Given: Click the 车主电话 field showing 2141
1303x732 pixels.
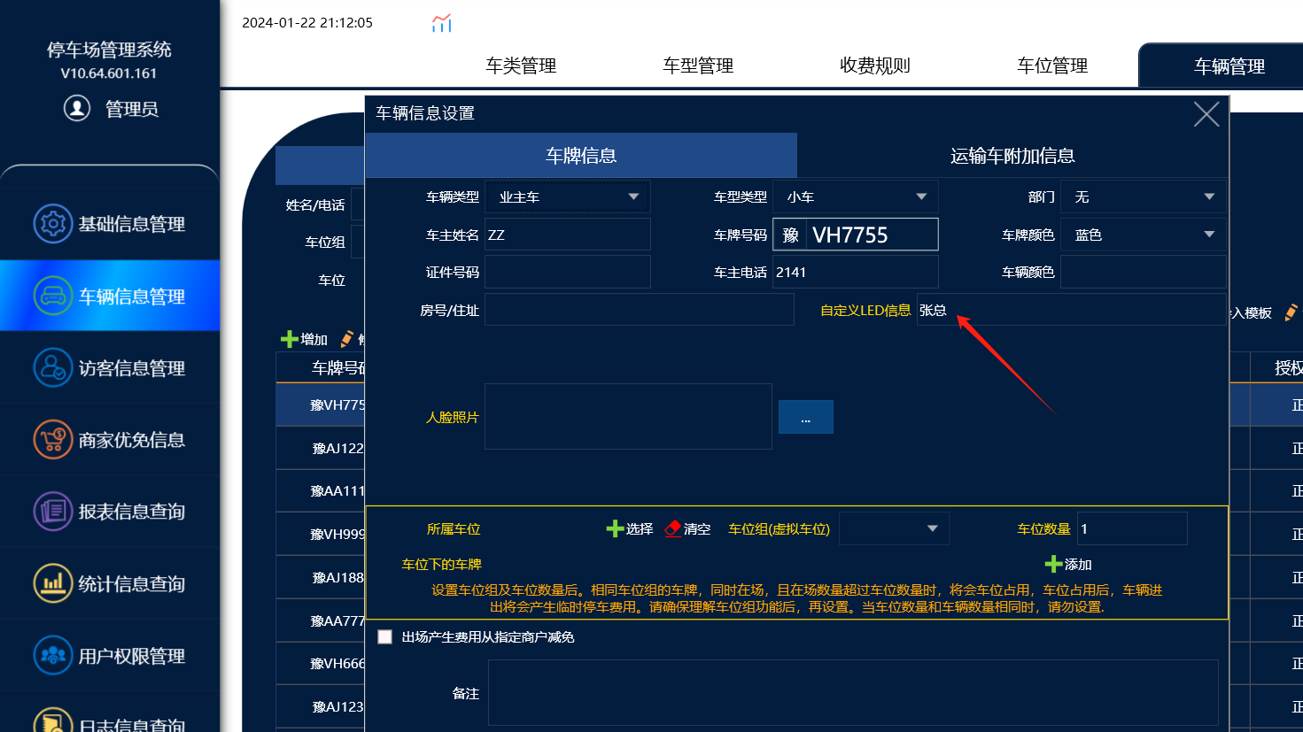Looking at the screenshot, I should point(856,272).
